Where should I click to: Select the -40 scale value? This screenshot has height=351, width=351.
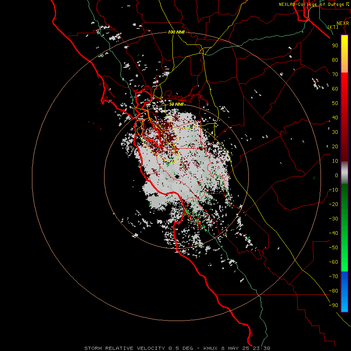[333, 233]
